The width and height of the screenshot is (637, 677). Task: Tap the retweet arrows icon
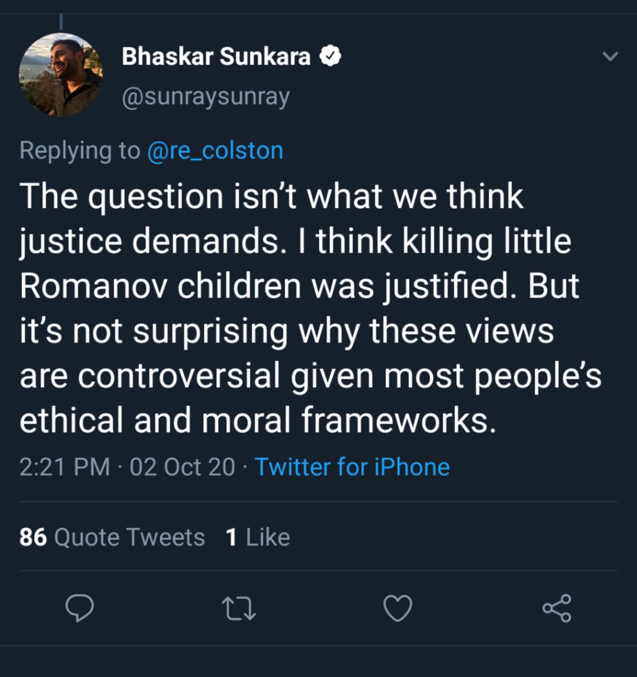238,608
